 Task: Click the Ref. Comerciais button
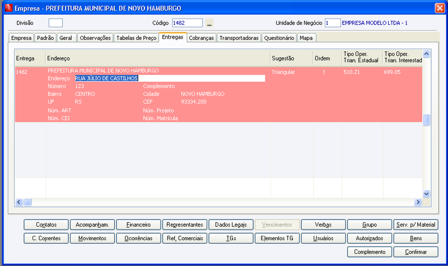[x=185, y=239]
